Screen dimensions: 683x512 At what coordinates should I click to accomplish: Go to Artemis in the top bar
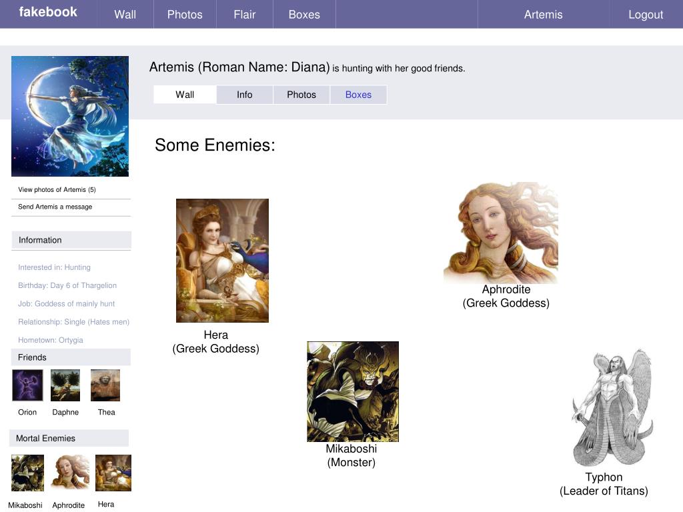coord(543,15)
